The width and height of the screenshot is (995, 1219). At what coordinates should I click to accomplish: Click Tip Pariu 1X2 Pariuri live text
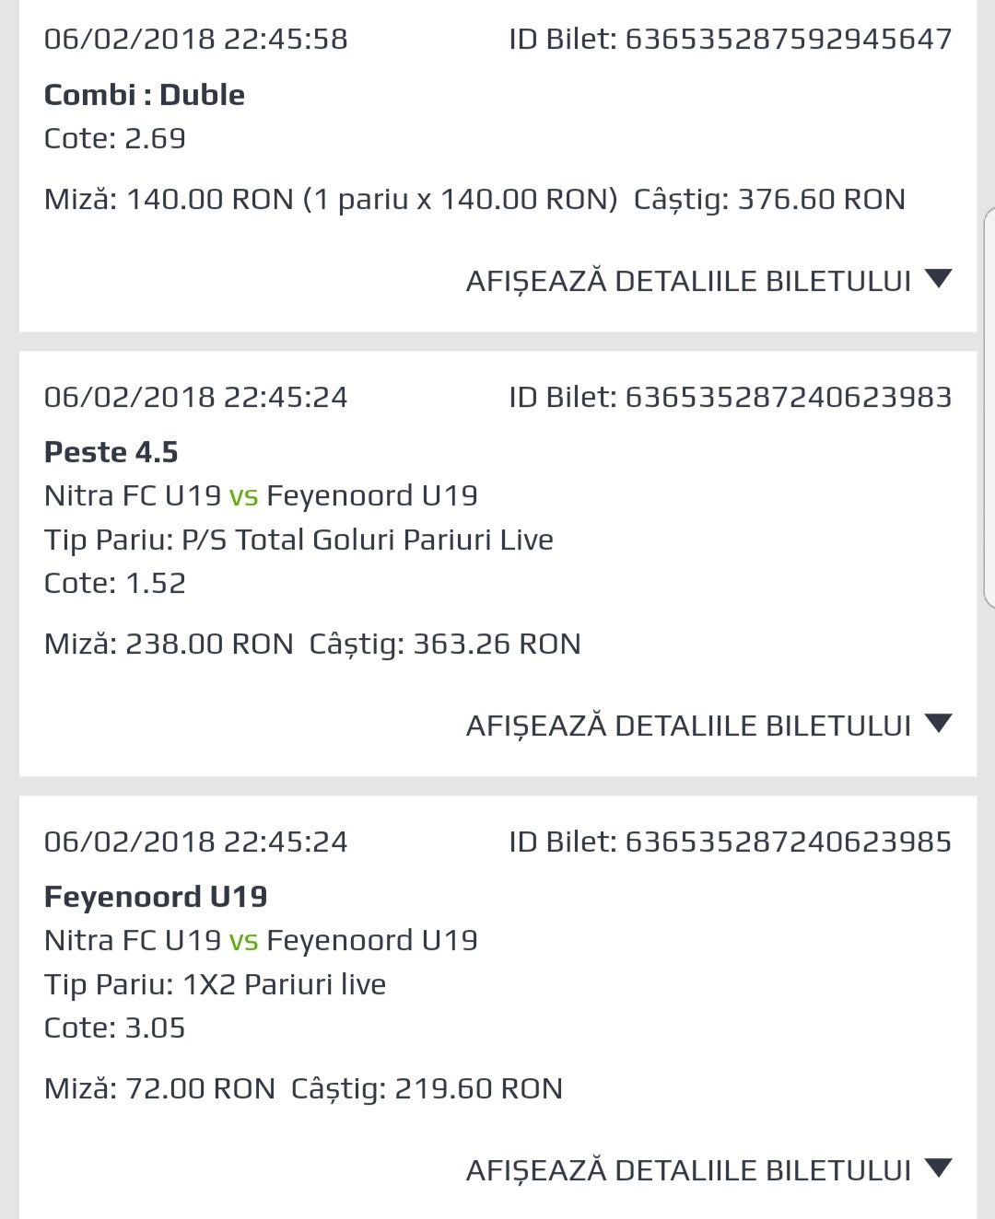(x=215, y=984)
